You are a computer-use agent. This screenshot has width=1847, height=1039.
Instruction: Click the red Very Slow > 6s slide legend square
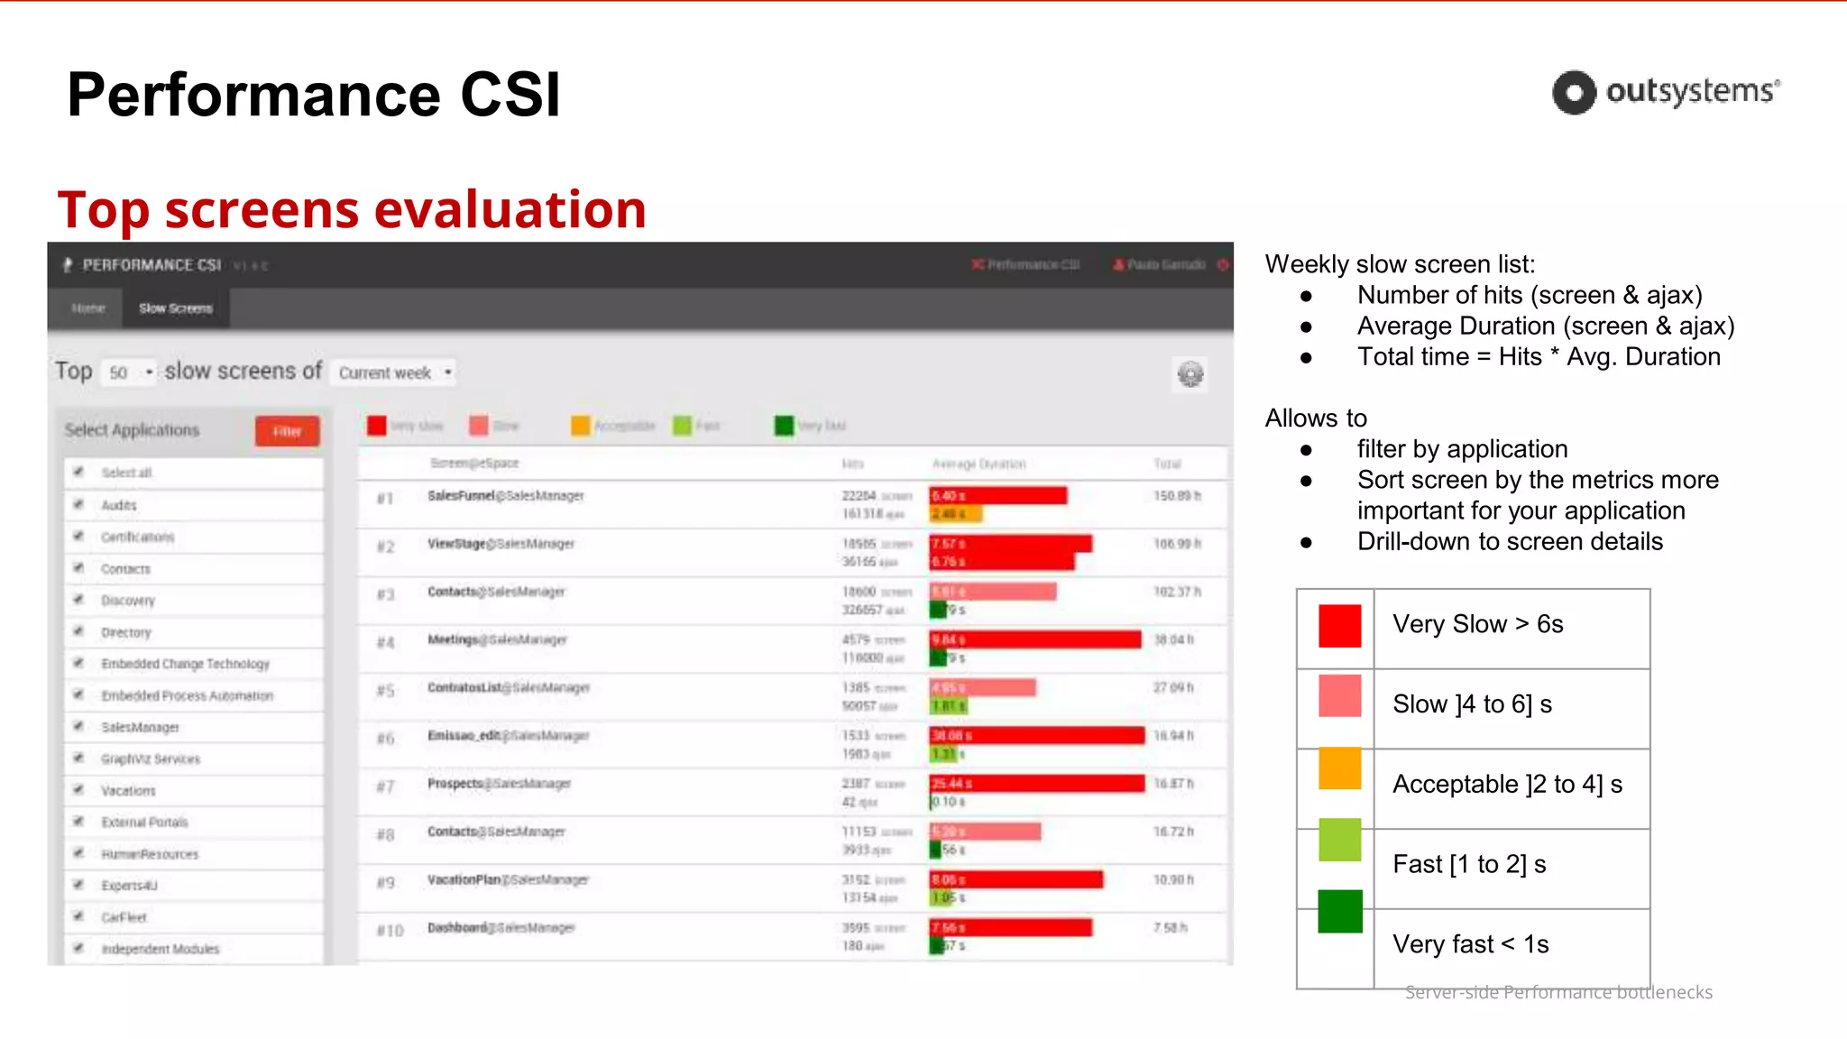tap(1339, 626)
